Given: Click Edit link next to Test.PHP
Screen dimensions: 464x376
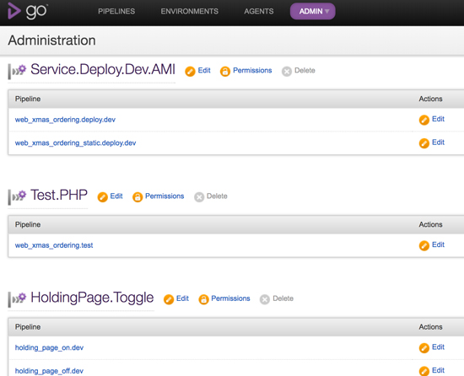Looking at the screenshot, I should 116,196.
